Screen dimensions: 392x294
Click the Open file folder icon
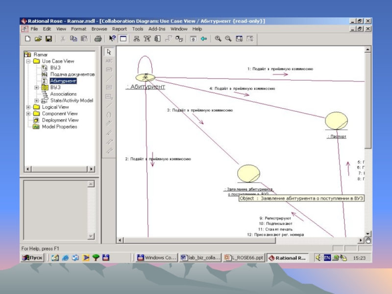click(x=38, y=39)
